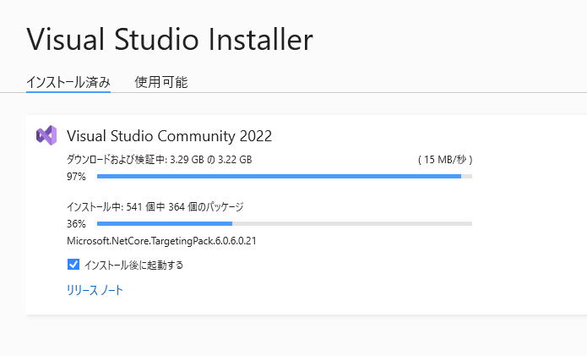Image resolution: width=587 pixels, height=356 pixels.
Task: Open the リリース ノート link
Action: pyautogui.click(x=95, y=290)
